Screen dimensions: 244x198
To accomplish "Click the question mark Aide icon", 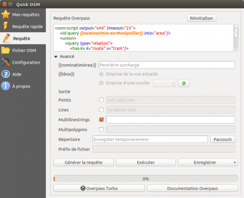I will [5, 74].
